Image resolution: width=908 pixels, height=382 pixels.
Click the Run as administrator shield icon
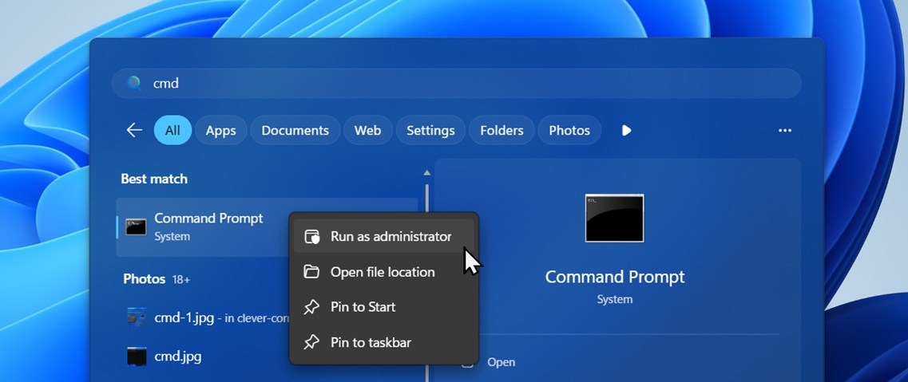(311, 236)
